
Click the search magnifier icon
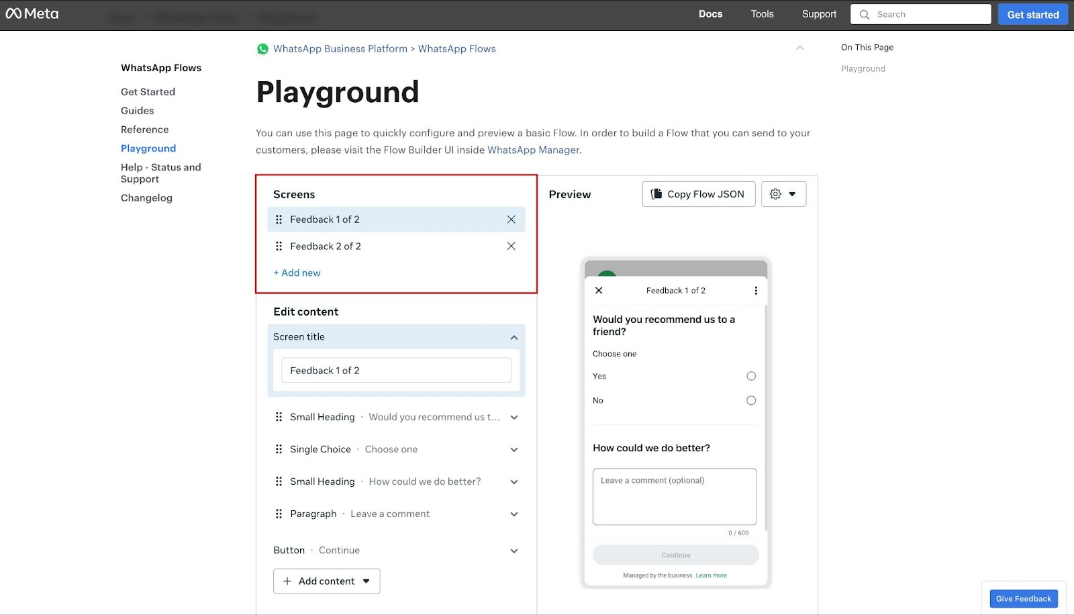(x=865, y=14)
